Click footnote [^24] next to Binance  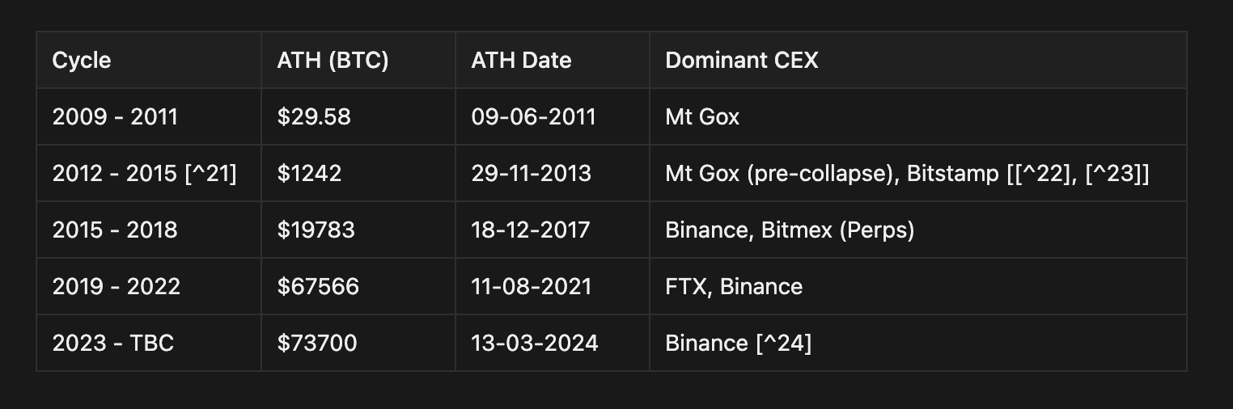784,344
